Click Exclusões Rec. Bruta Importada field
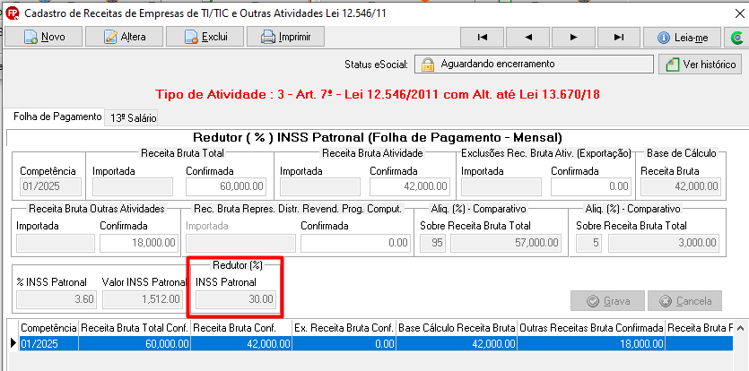The width and height of the screenshot is (749, 371). (501, 186)
